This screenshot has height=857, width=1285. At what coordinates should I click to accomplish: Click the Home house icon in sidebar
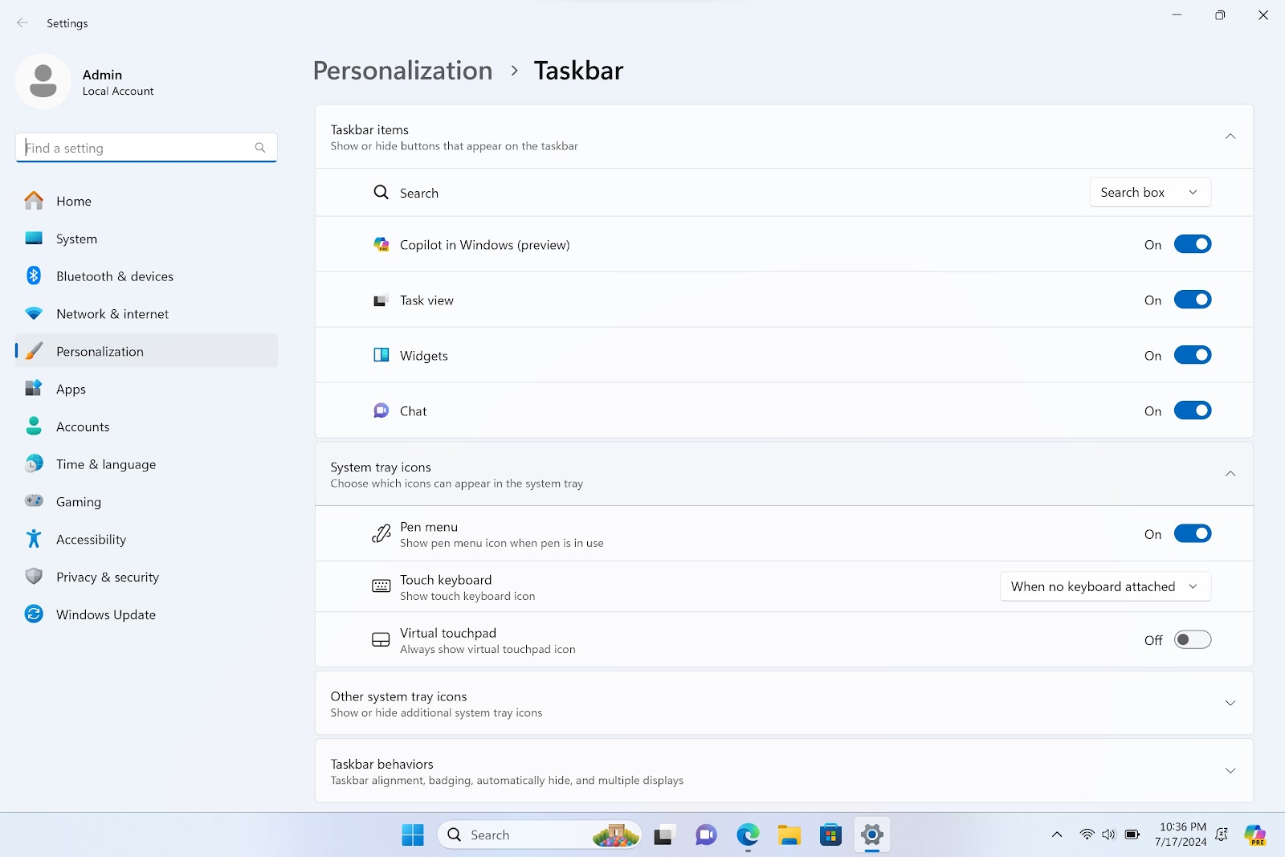point(34,201)
